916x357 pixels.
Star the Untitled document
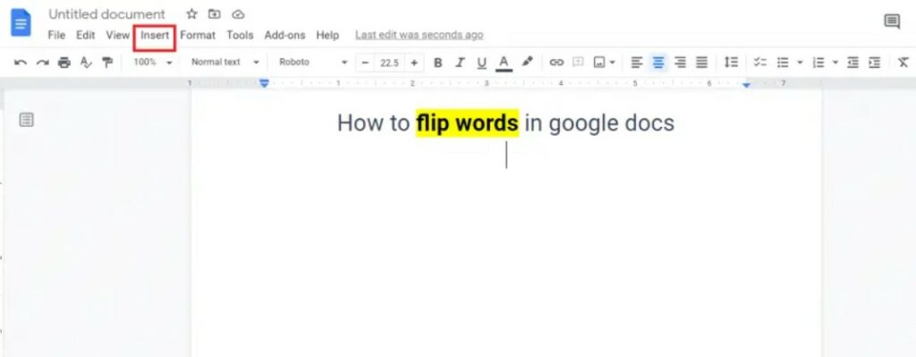191,14
